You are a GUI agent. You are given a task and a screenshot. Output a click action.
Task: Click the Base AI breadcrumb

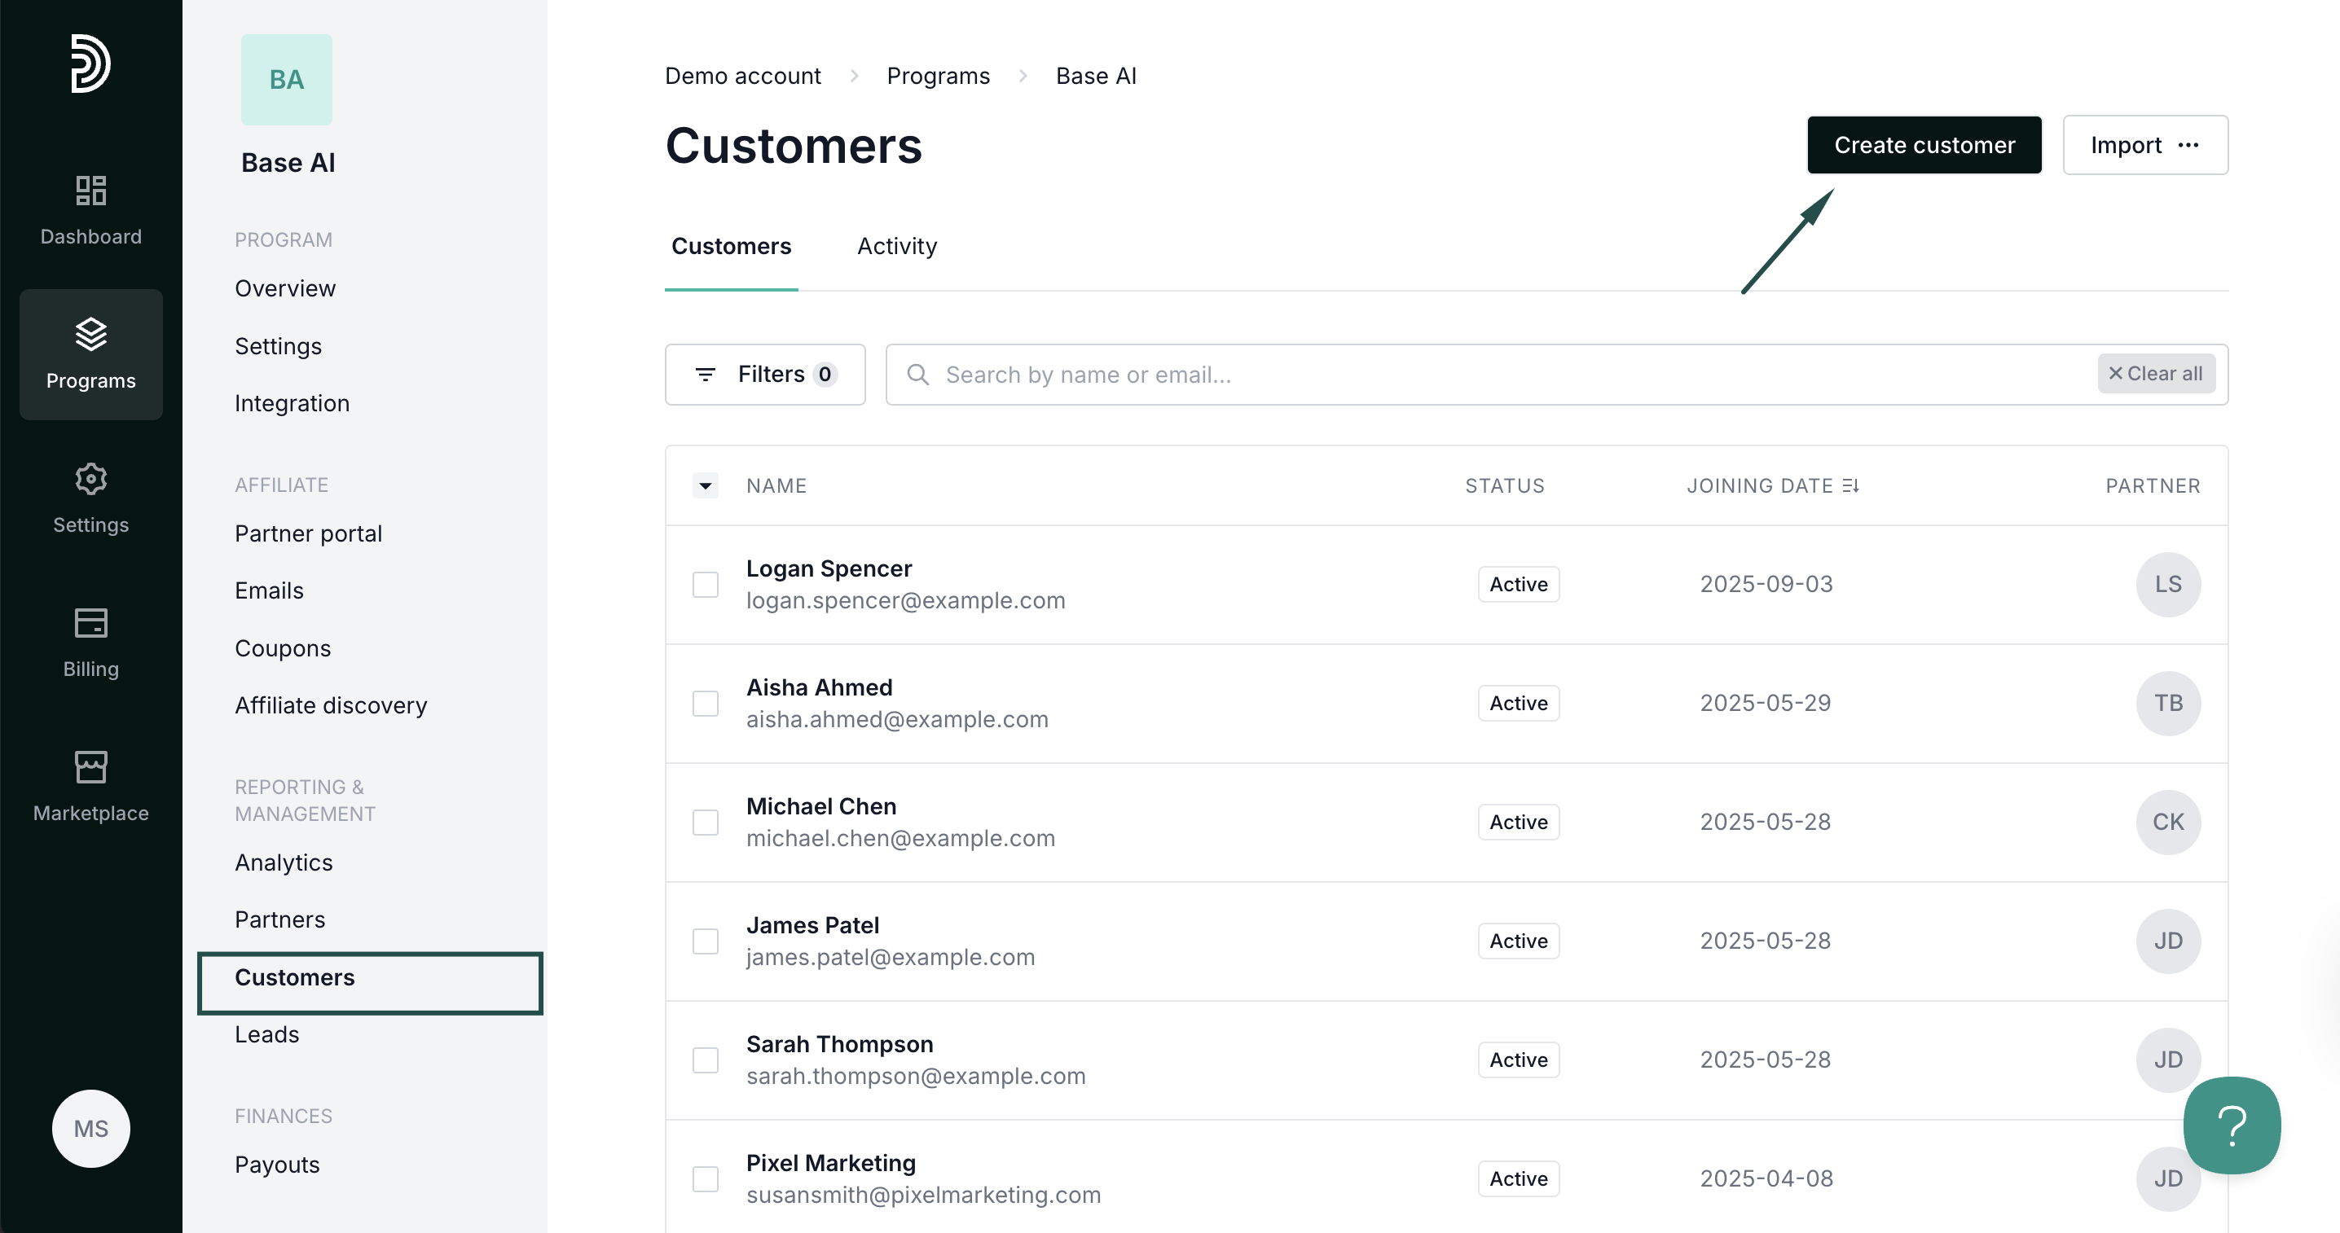pyautogui.click(x=1096, y=76)
